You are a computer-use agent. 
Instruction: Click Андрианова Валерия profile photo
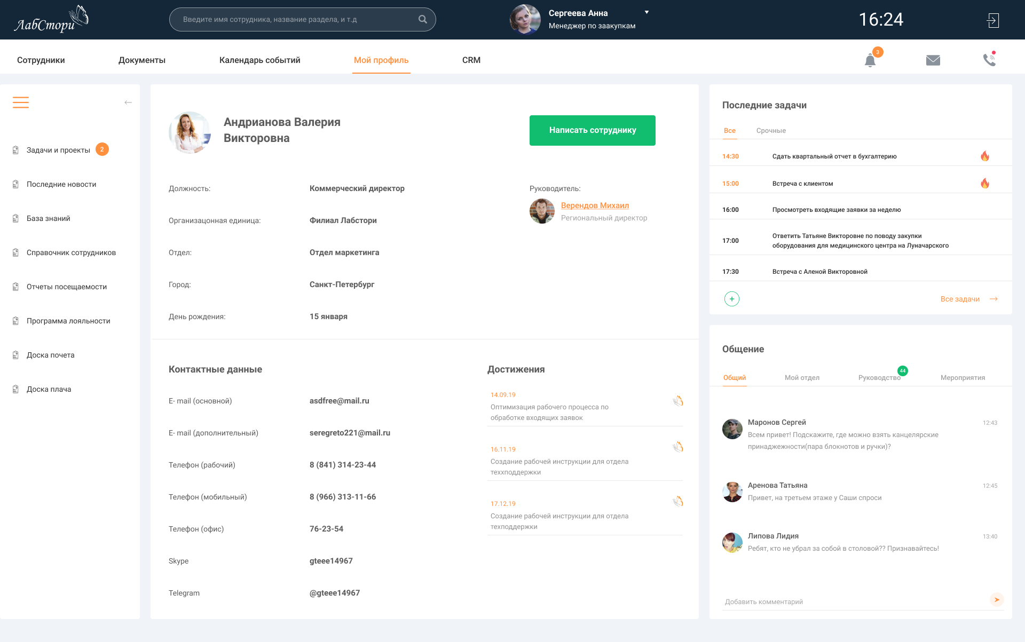[190, 133]
